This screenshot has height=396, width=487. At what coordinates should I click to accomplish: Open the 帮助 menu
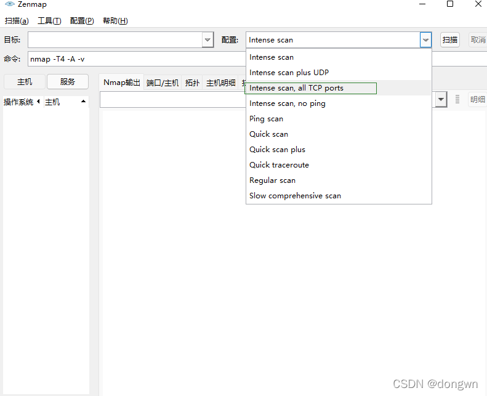[115, 21]
